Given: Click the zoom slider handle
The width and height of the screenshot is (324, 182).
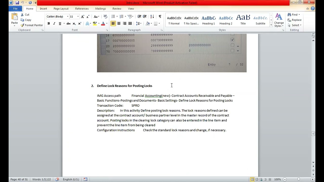Looking at the screenshot, I should pyautogui.click(x=299, y=179).
